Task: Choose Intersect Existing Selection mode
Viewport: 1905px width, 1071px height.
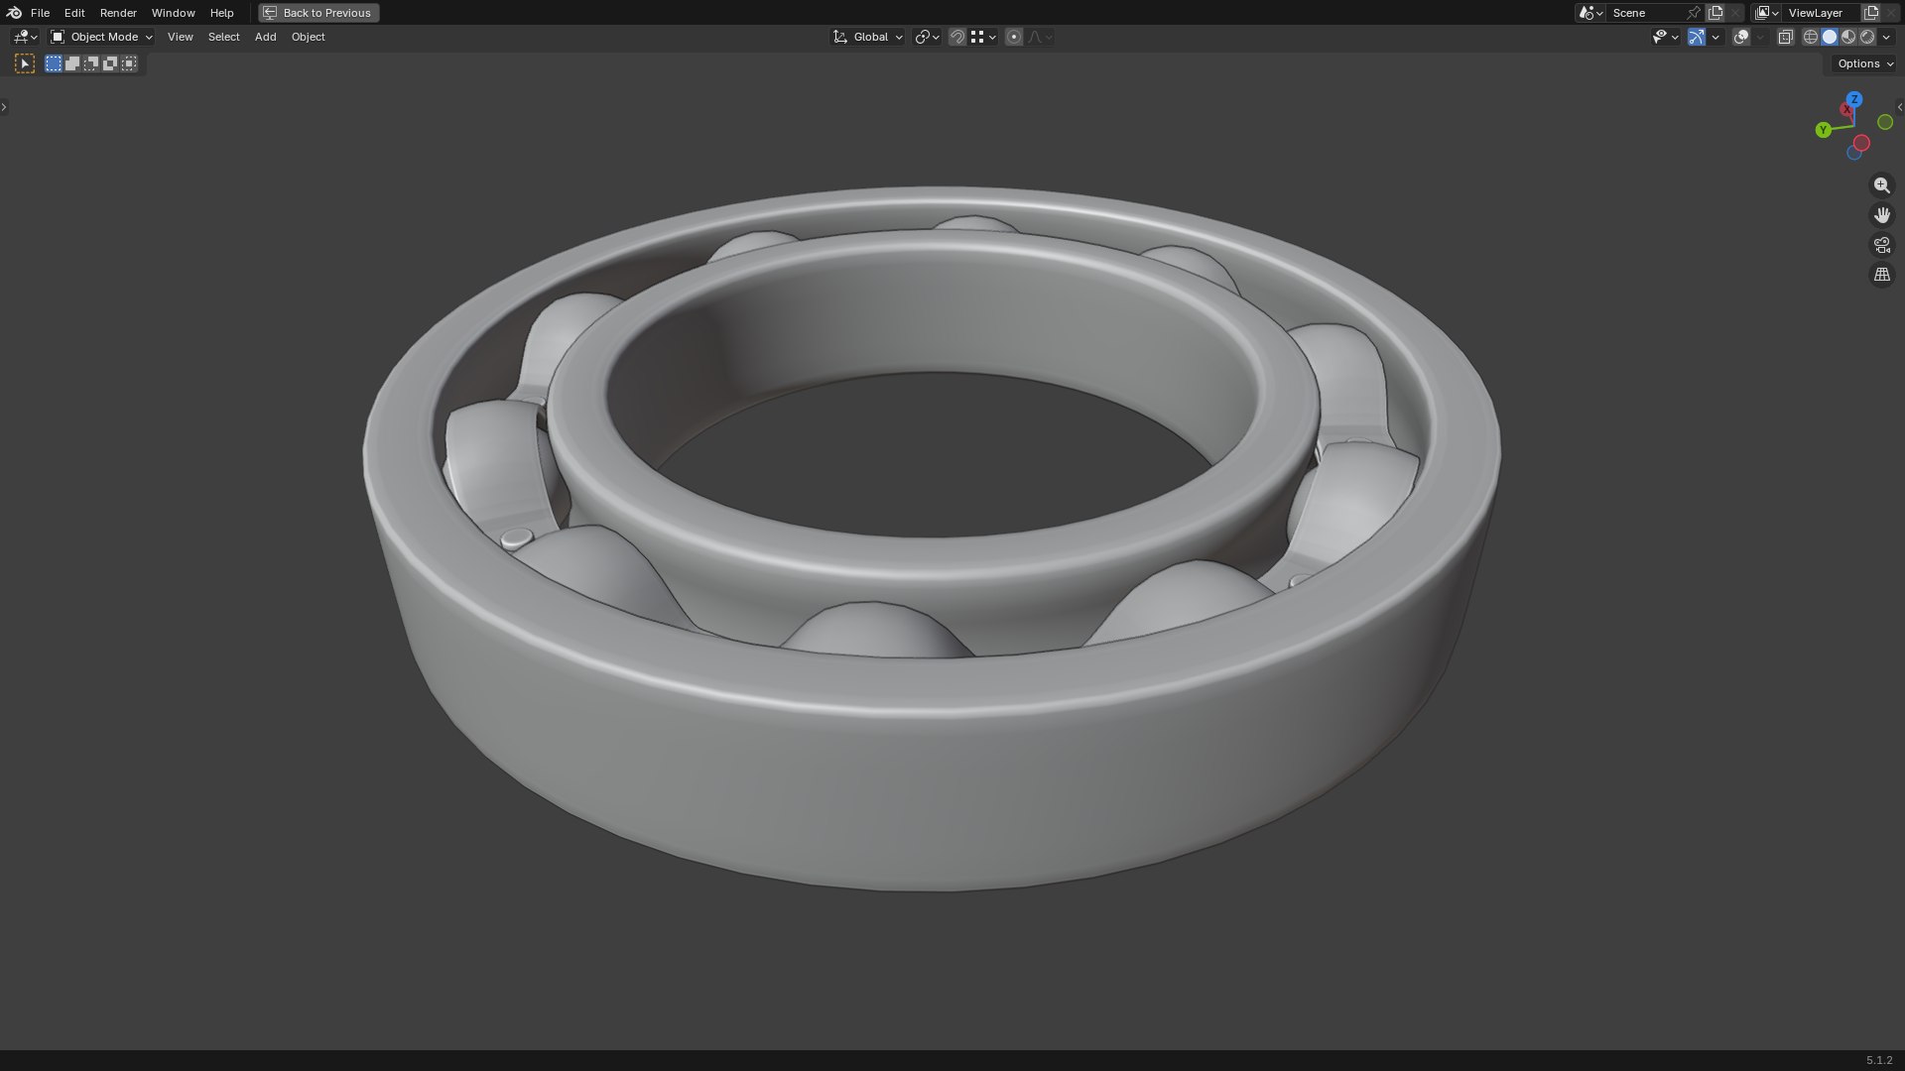Action: point(129,63)
